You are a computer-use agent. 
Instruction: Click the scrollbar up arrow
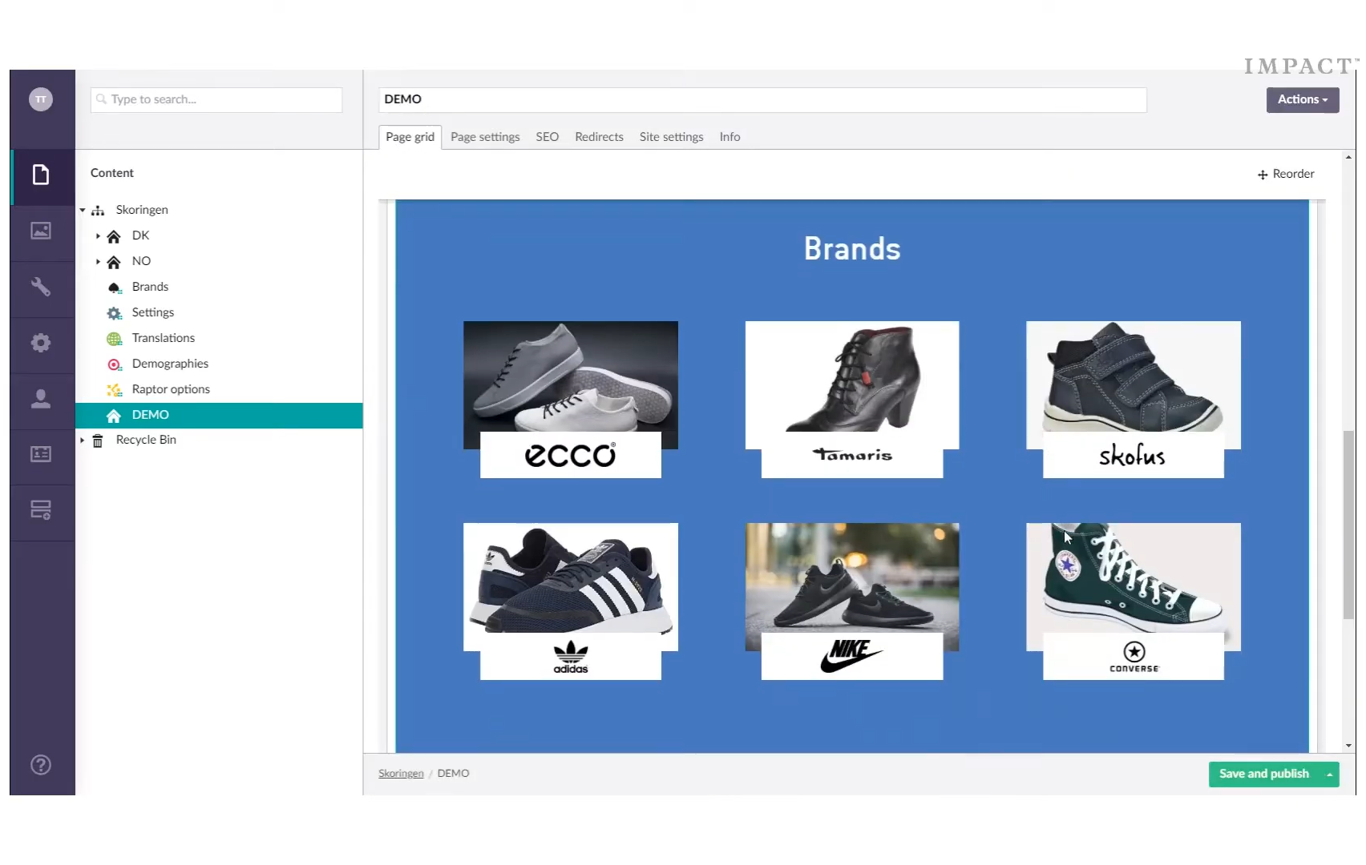click(x=1348, y=158)
